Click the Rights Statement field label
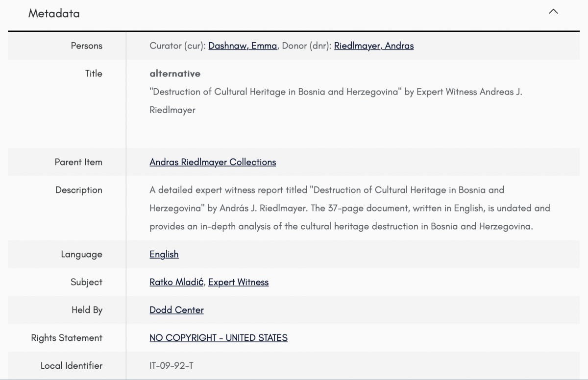Image resolution: width=588 pixels, height=380 pixels. click(67, 338)
